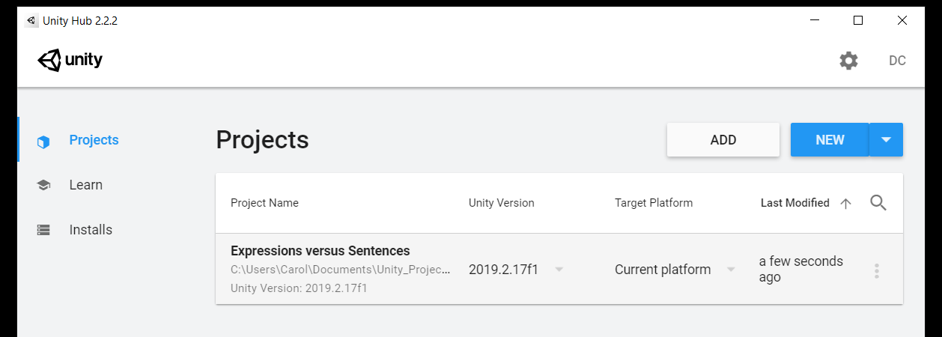The image size is (942, 337).
Task: Click the Unity logo in header
Action: click(70, 61)
